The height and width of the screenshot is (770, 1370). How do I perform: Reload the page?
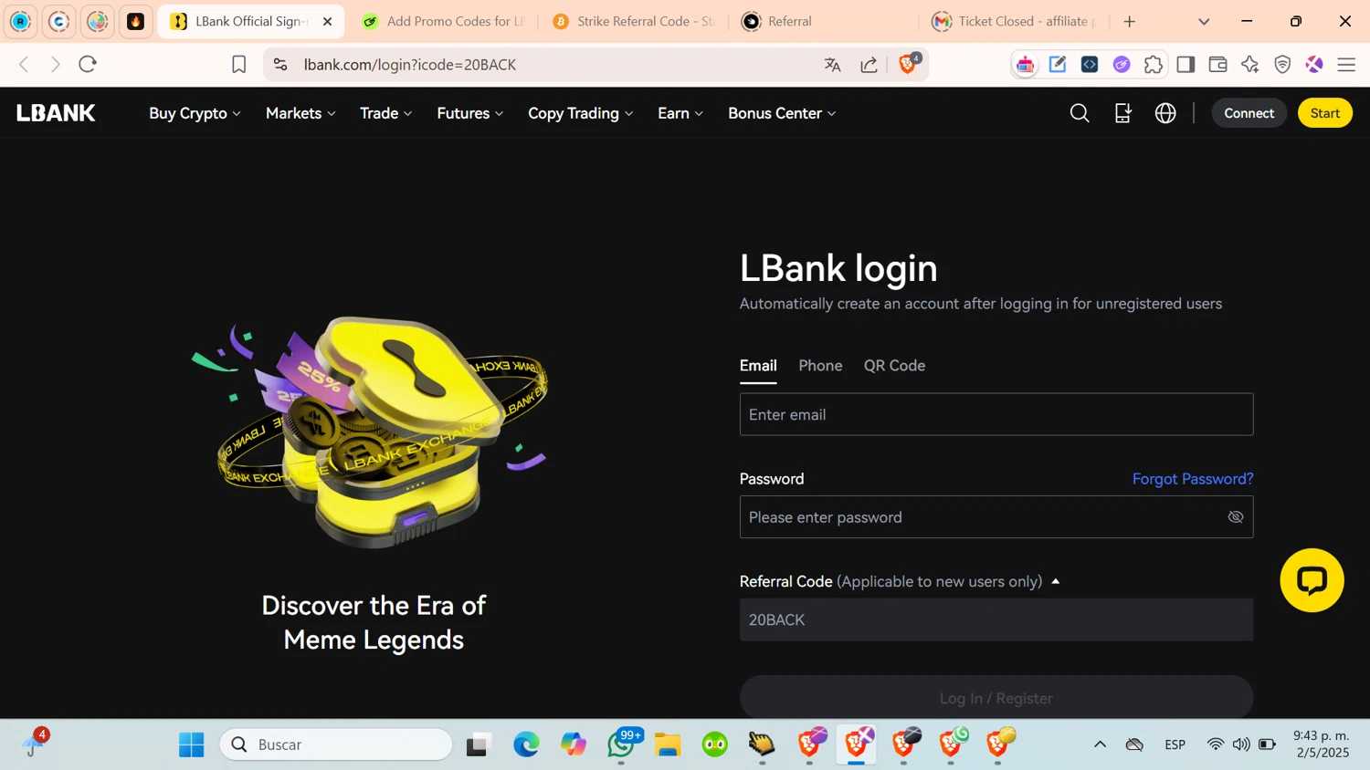(x=88, y=64)
